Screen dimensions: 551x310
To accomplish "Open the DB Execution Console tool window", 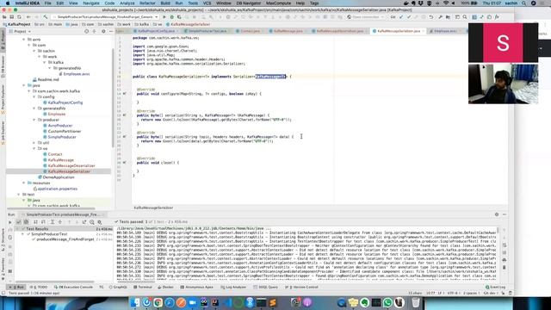I will point(73,287).
